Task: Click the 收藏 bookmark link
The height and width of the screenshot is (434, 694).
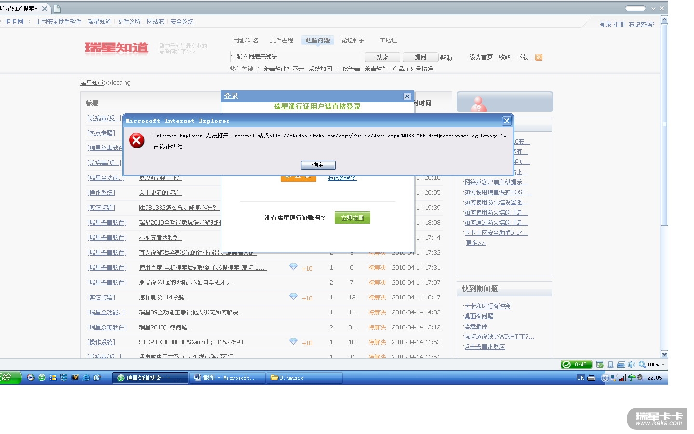Action: point(505,57)
